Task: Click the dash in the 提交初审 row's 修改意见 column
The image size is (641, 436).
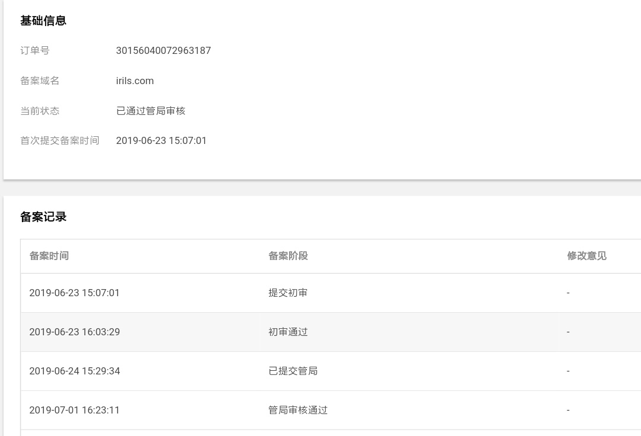Action: pos(568,293)
